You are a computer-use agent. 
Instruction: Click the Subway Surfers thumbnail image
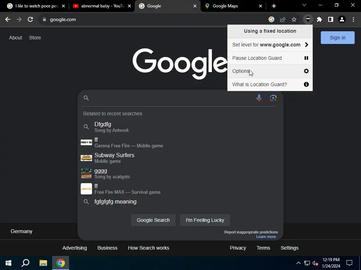coord(86,158)
